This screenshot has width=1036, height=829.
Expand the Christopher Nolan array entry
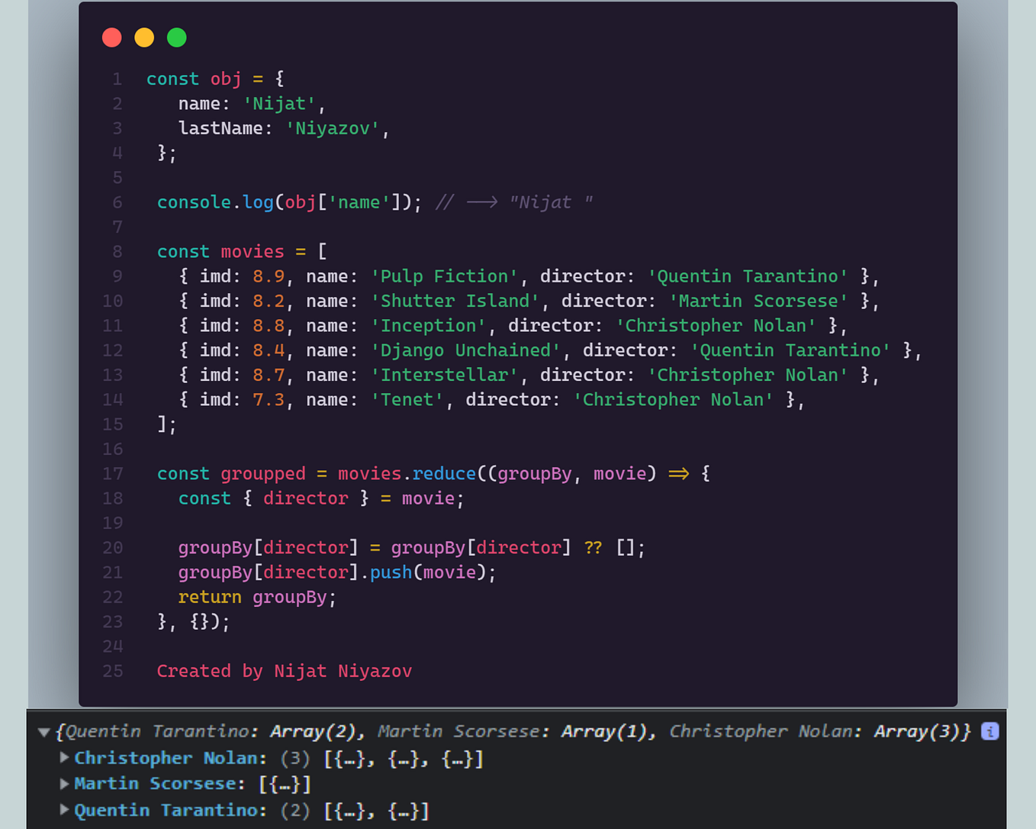[63, 758]
